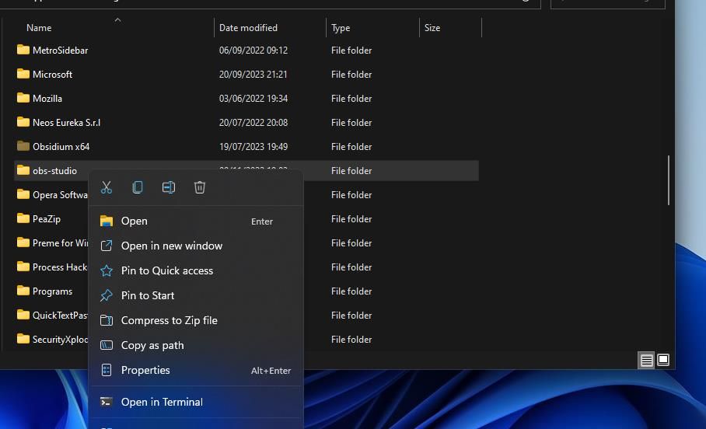Choose Open in Terminal

[162, 402]
